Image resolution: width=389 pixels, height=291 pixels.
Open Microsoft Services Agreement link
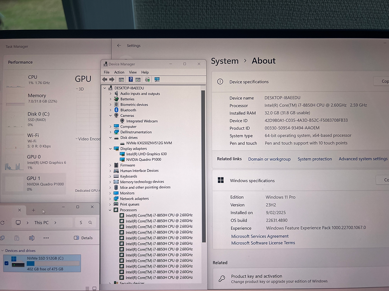[260, 236]
